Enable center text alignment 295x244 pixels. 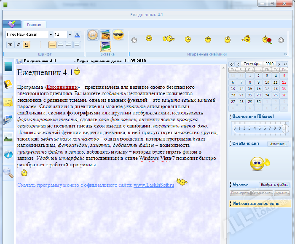point(60,45)
